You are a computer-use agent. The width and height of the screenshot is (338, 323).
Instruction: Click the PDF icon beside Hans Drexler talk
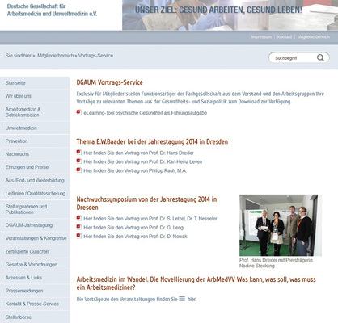point(78,153)
